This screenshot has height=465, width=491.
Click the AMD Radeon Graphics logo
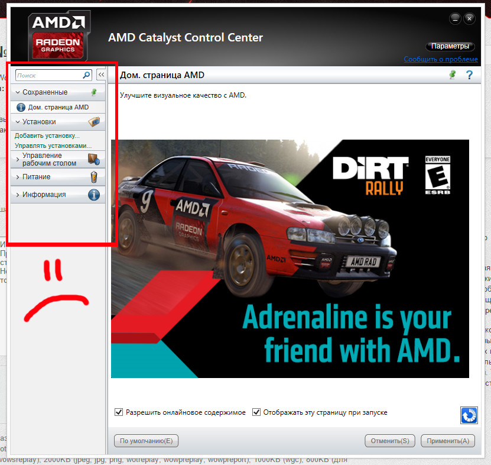(58, 35)
